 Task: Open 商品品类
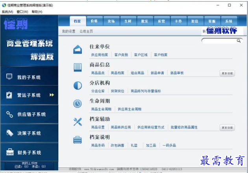pyautogui.click(x=98, y=73)
